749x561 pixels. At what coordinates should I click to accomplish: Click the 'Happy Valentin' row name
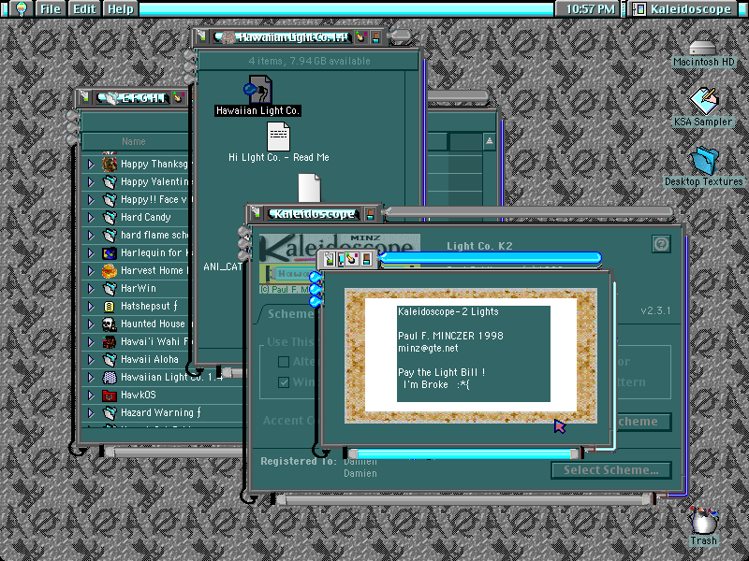point(155,181)
